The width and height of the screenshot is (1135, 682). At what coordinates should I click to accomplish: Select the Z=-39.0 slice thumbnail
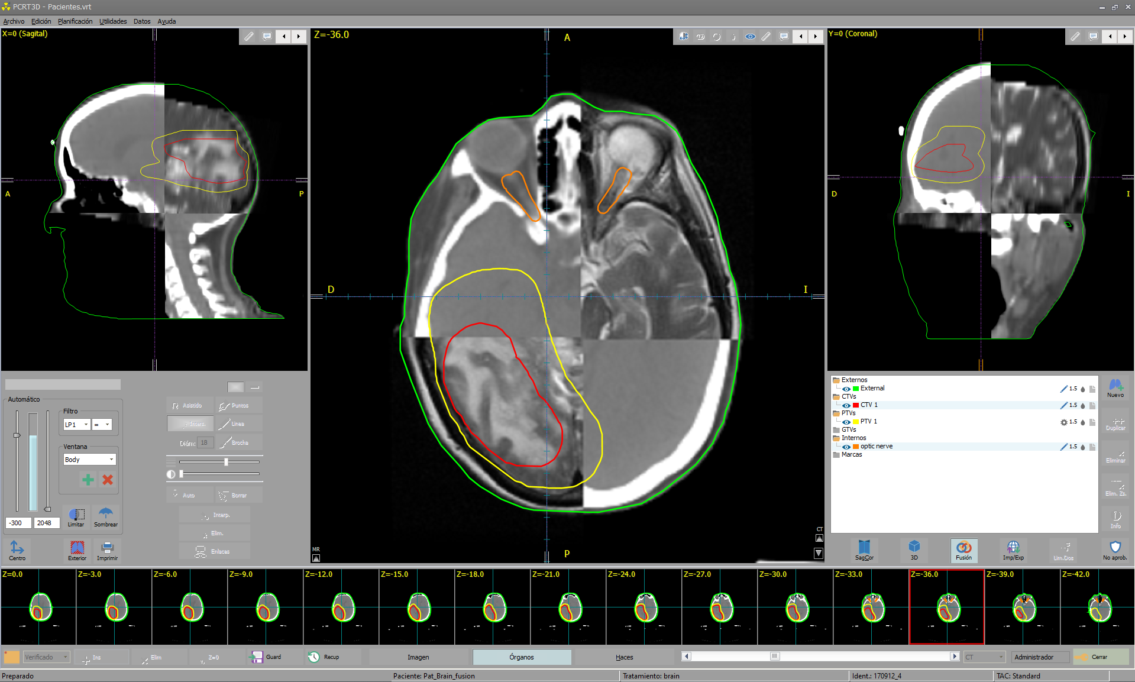(1022, 607)
